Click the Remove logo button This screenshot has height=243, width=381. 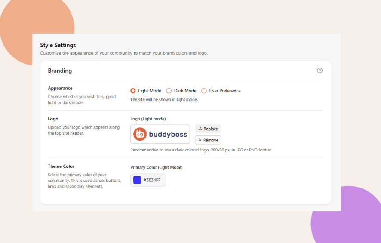point(208,140)
